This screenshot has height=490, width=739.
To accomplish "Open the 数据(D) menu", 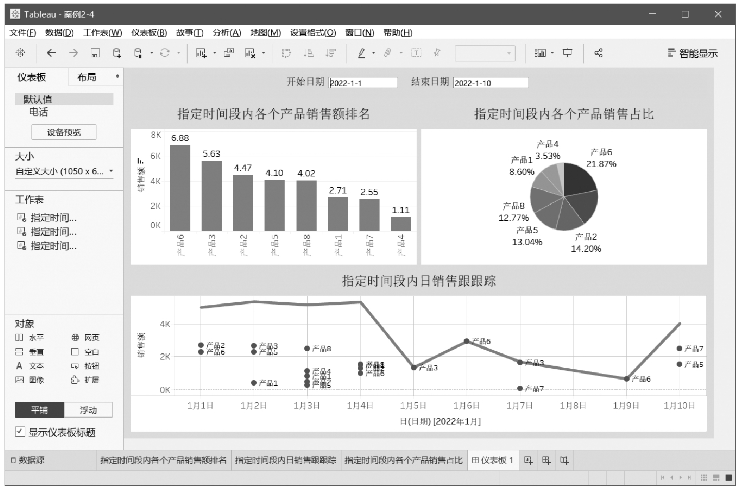I will pyautogui.click(x=59, y=32).
